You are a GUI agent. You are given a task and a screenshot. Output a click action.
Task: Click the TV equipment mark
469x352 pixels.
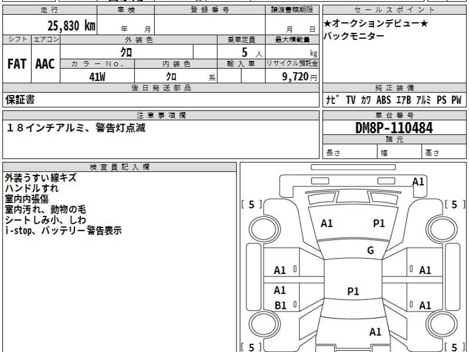pyautogui.click(x=351, y=100)
